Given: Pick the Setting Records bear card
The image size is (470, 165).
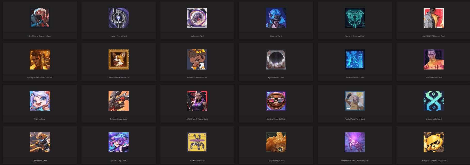Looking at the screenshot, I should pos(276,101).
